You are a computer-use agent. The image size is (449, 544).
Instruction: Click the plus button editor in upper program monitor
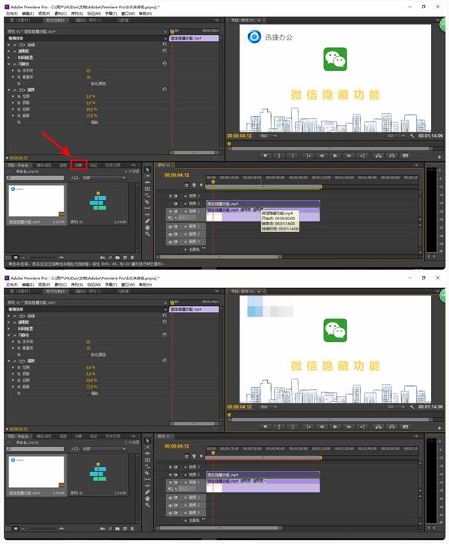(439, 157)
